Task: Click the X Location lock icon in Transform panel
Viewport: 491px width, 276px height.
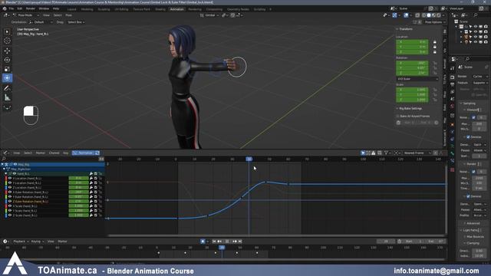Action: [x=435, y=42]
